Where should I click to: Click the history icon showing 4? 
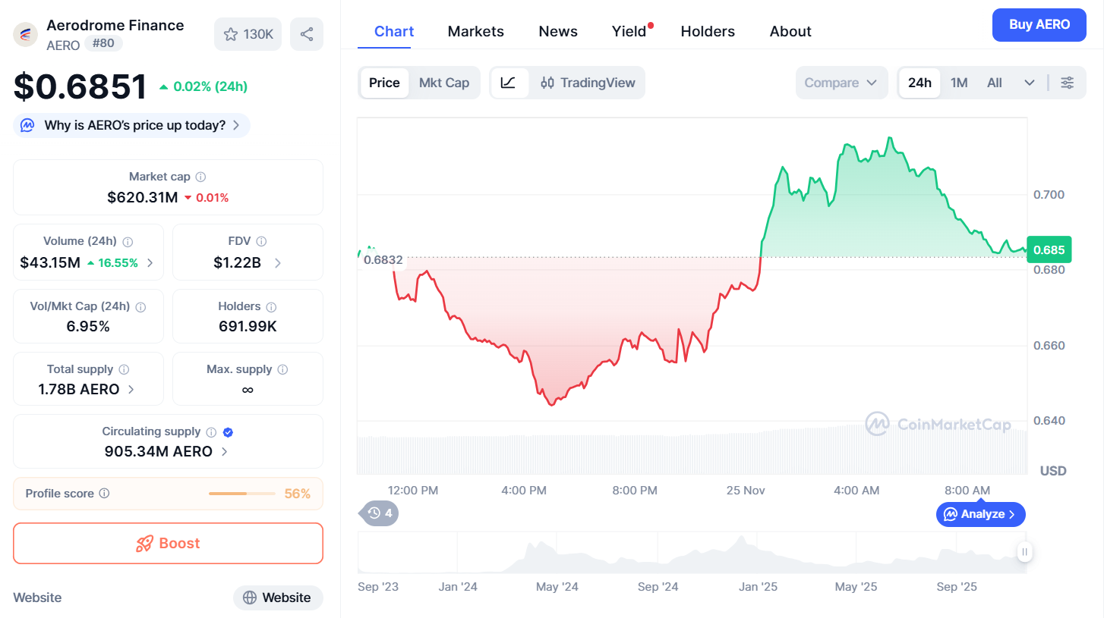click(x=379, y=513)
